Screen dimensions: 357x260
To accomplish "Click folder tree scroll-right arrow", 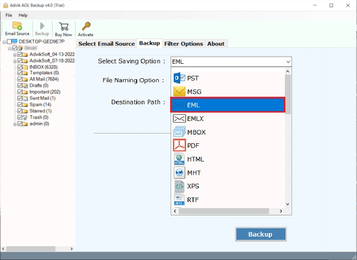I will (72, 249).
